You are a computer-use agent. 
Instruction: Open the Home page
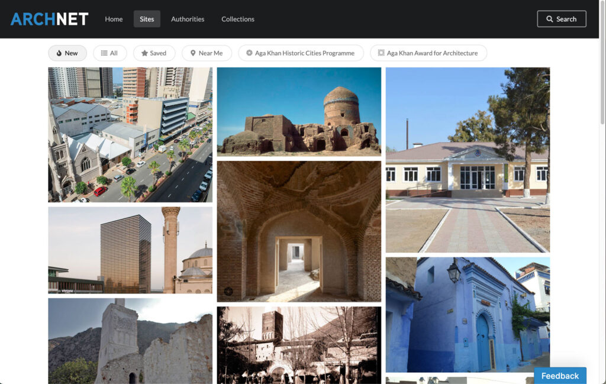(x=113, y=19)
